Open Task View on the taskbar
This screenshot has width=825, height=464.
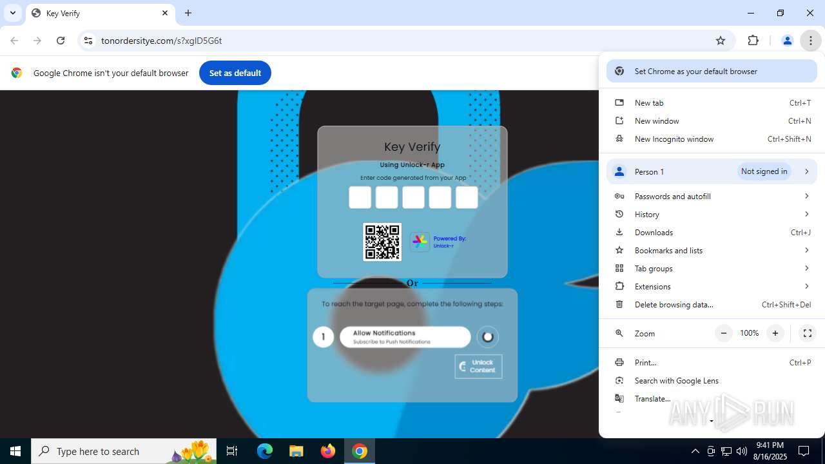[232, 451]
